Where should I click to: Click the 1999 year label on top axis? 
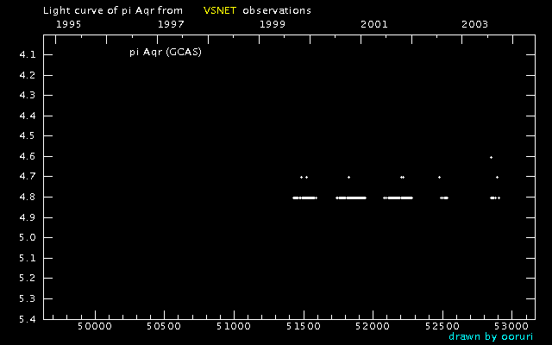tap(273, 24)
